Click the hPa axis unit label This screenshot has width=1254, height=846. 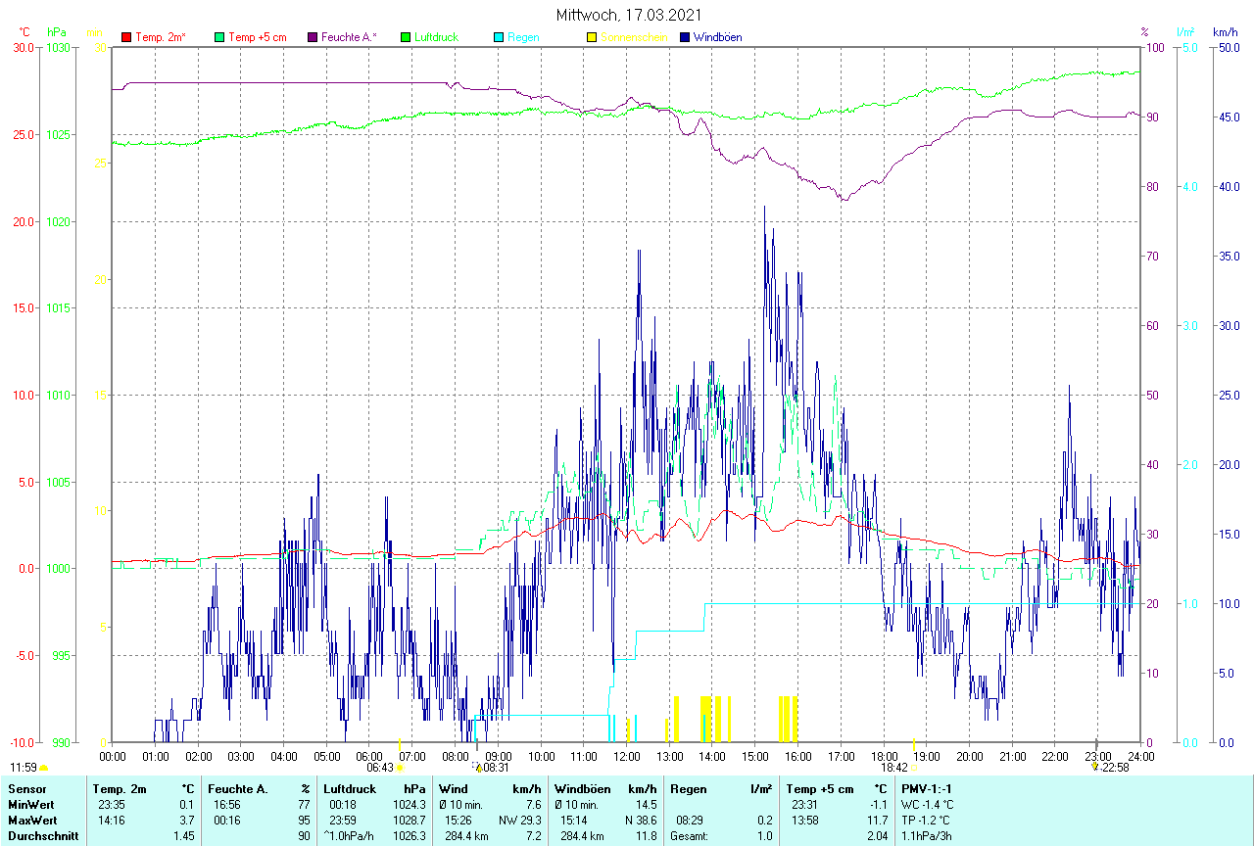pos(56,32)
